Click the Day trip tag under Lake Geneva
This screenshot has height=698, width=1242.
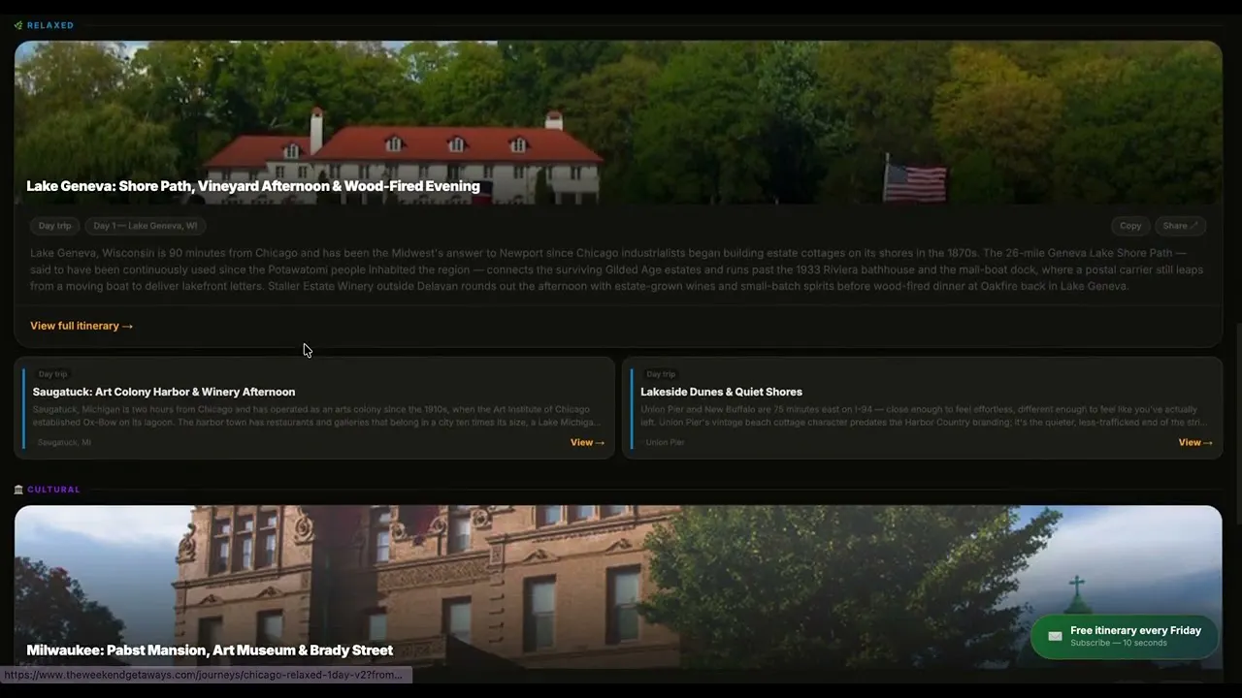pos(55,226)
